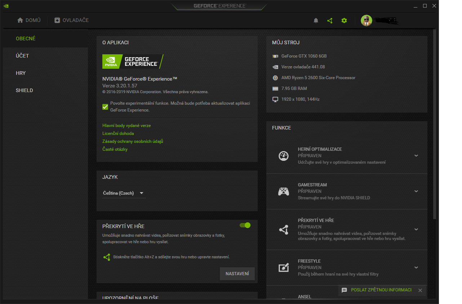Screen dimensions: 462x304
Task: Dismiss the feedback banner with X
Action: 420,290
